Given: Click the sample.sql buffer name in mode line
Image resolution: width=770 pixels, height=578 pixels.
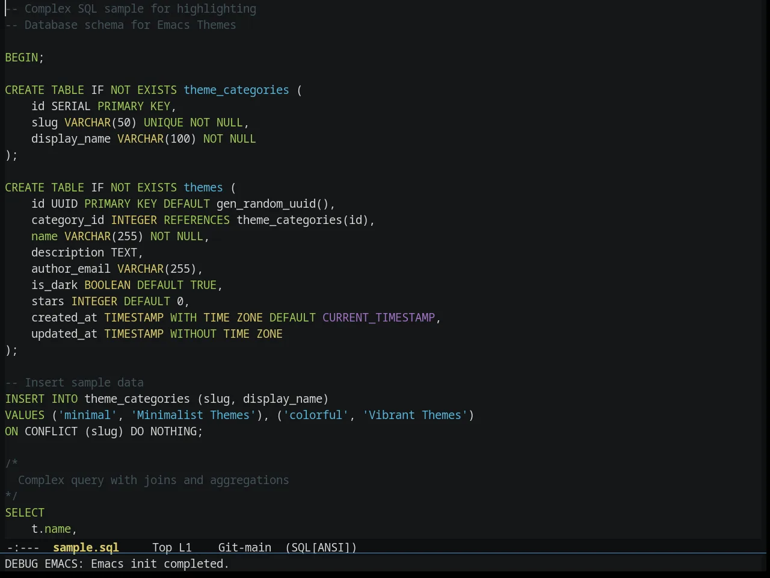Looking at the screenshot, I should point(85,547).
